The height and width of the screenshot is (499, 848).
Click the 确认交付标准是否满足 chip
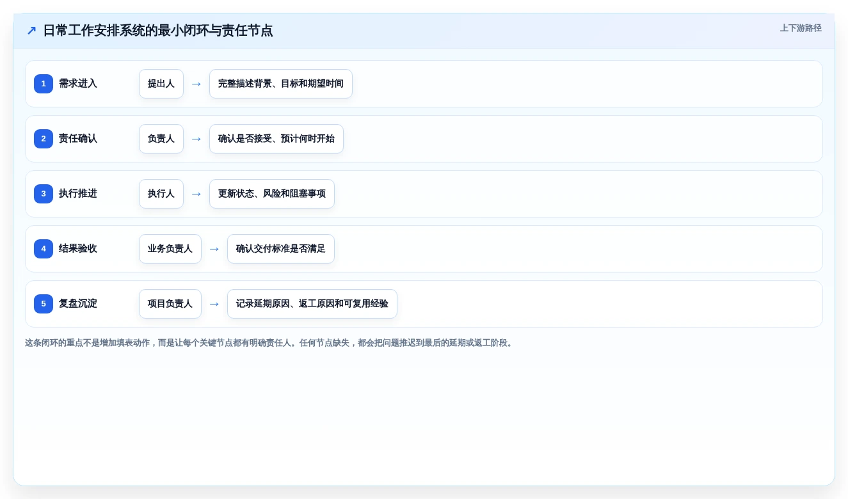(281, 249)
